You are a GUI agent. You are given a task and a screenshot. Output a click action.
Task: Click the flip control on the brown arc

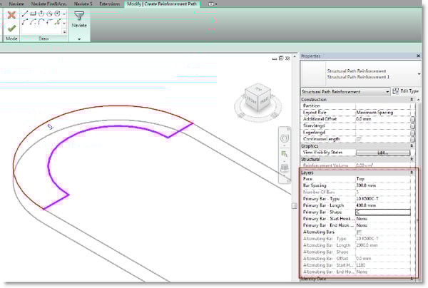tap(50, 127)
